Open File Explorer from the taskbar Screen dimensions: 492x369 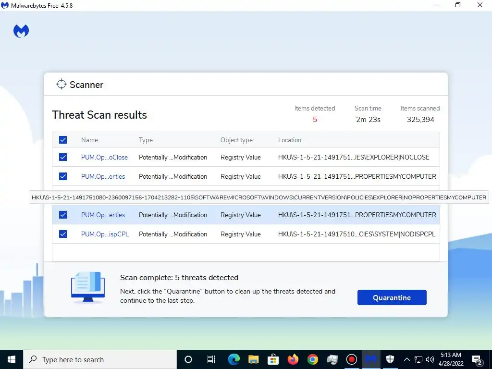pos(254,359)
